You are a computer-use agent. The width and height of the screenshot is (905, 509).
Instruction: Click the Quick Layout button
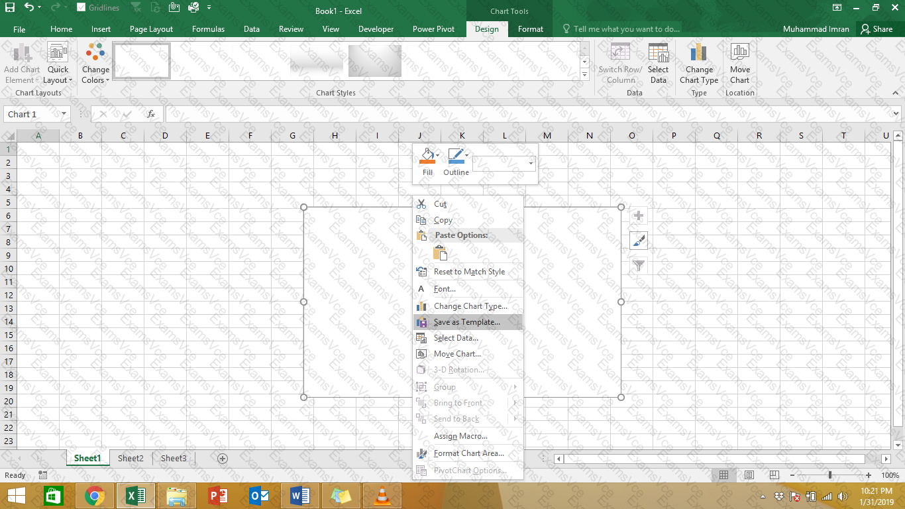point(58,64)
